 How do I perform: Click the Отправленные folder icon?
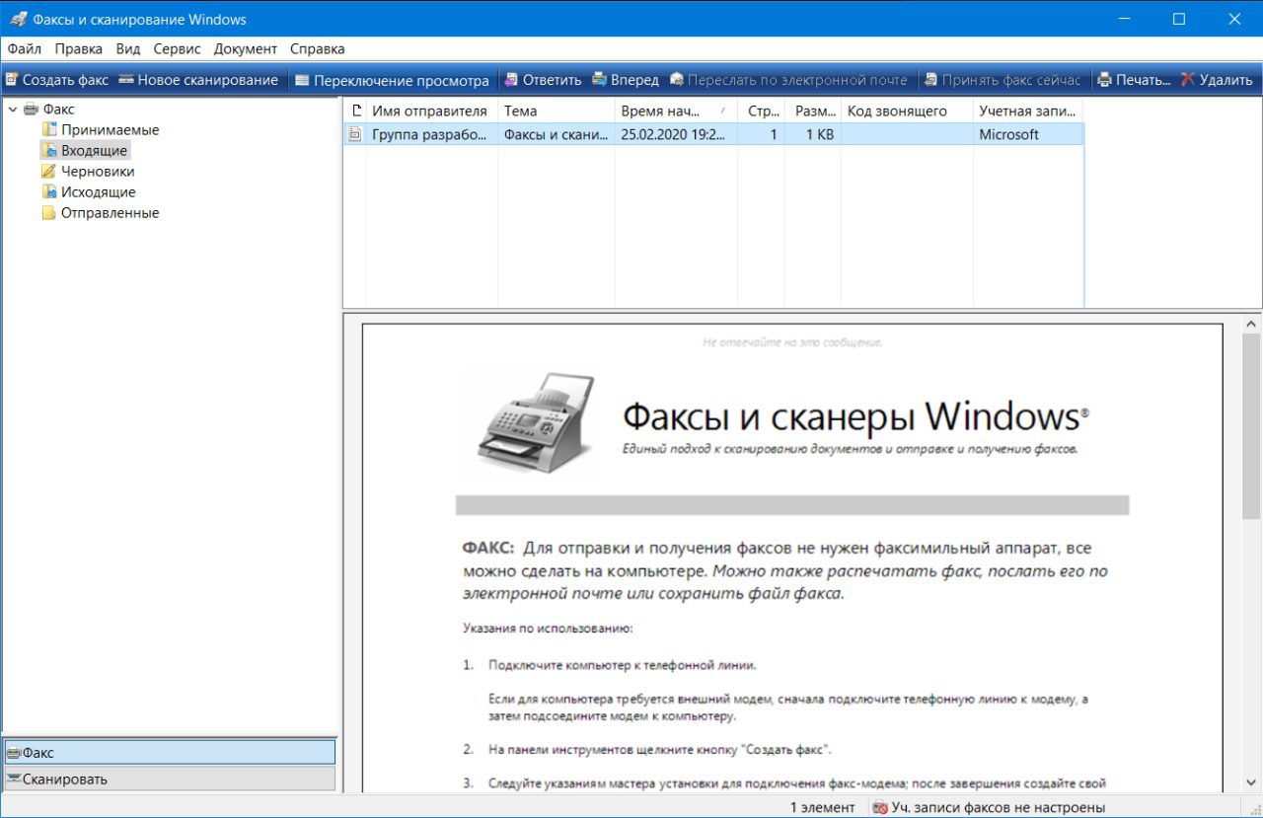coord(49,212)
